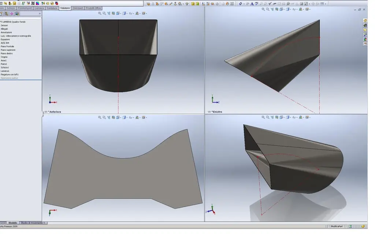The height and width of the screenshot is (234, 375).
Task: Zoom to fit in Anteriore viewport
Action: click(x=100, y=14)
